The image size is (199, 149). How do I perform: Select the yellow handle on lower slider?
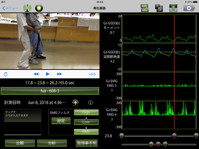click(151, 144)
